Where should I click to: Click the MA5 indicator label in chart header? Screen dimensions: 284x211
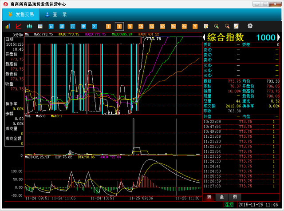[43, 34]
